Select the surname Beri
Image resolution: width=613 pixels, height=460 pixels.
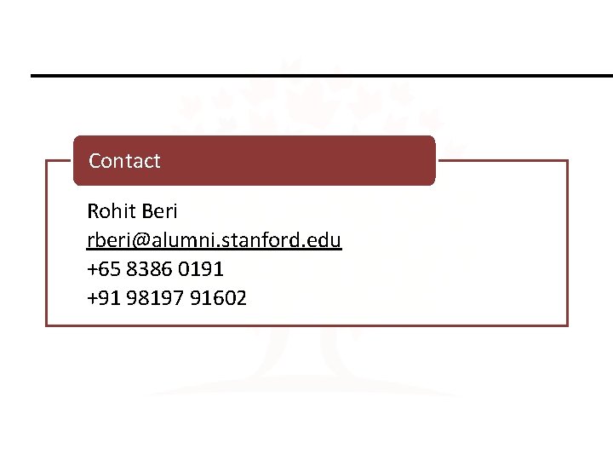click(159, 211)
